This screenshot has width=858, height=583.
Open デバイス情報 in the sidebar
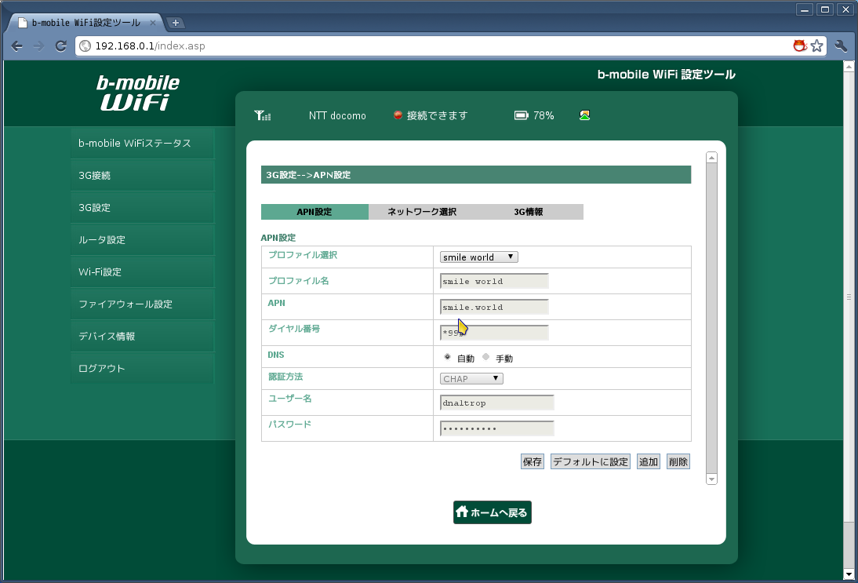coord(143,337)
